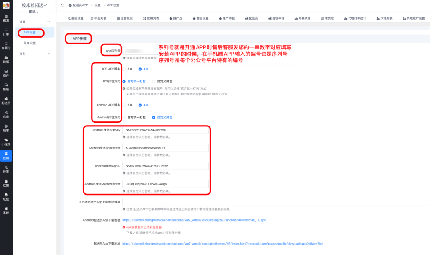Open 商户 merchants sidebar icon

[6, 73]
